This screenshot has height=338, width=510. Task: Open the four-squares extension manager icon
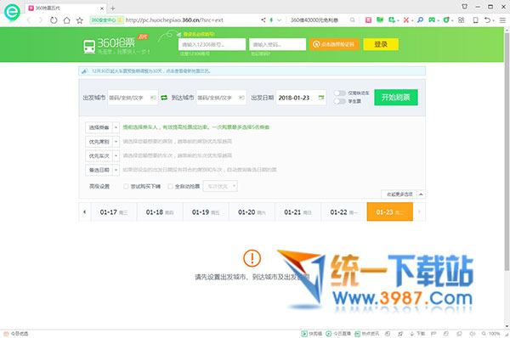pyautogui.click(x=462, y=20)
